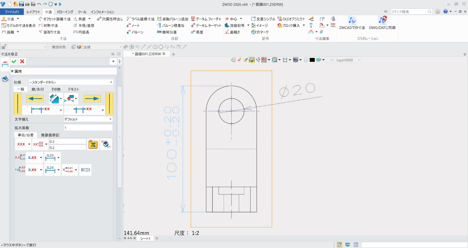Image resolution: width=468 pixels, height=248 pixels.
Task: Add a new sheet with plus button
Action: coord(157,238)
